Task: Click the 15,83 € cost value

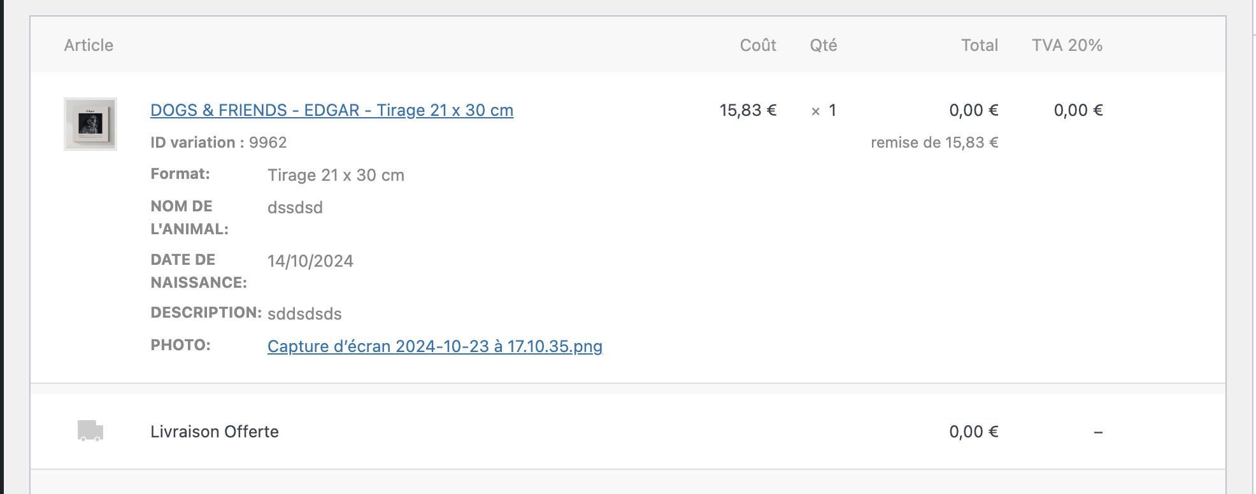Action: pos(748,110)
